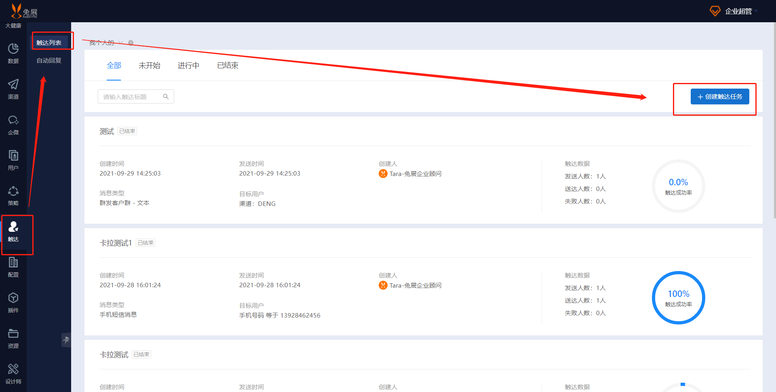
Task: Open the 用户 users section
Action: tap(13, 160)
